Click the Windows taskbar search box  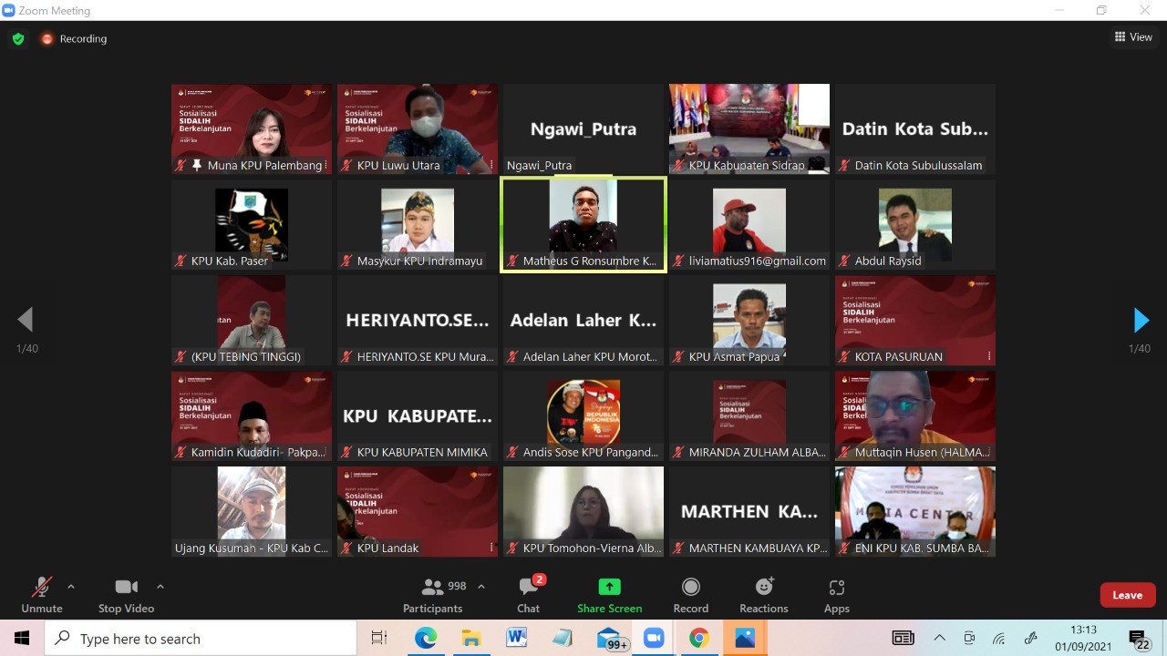coord(201,639)
